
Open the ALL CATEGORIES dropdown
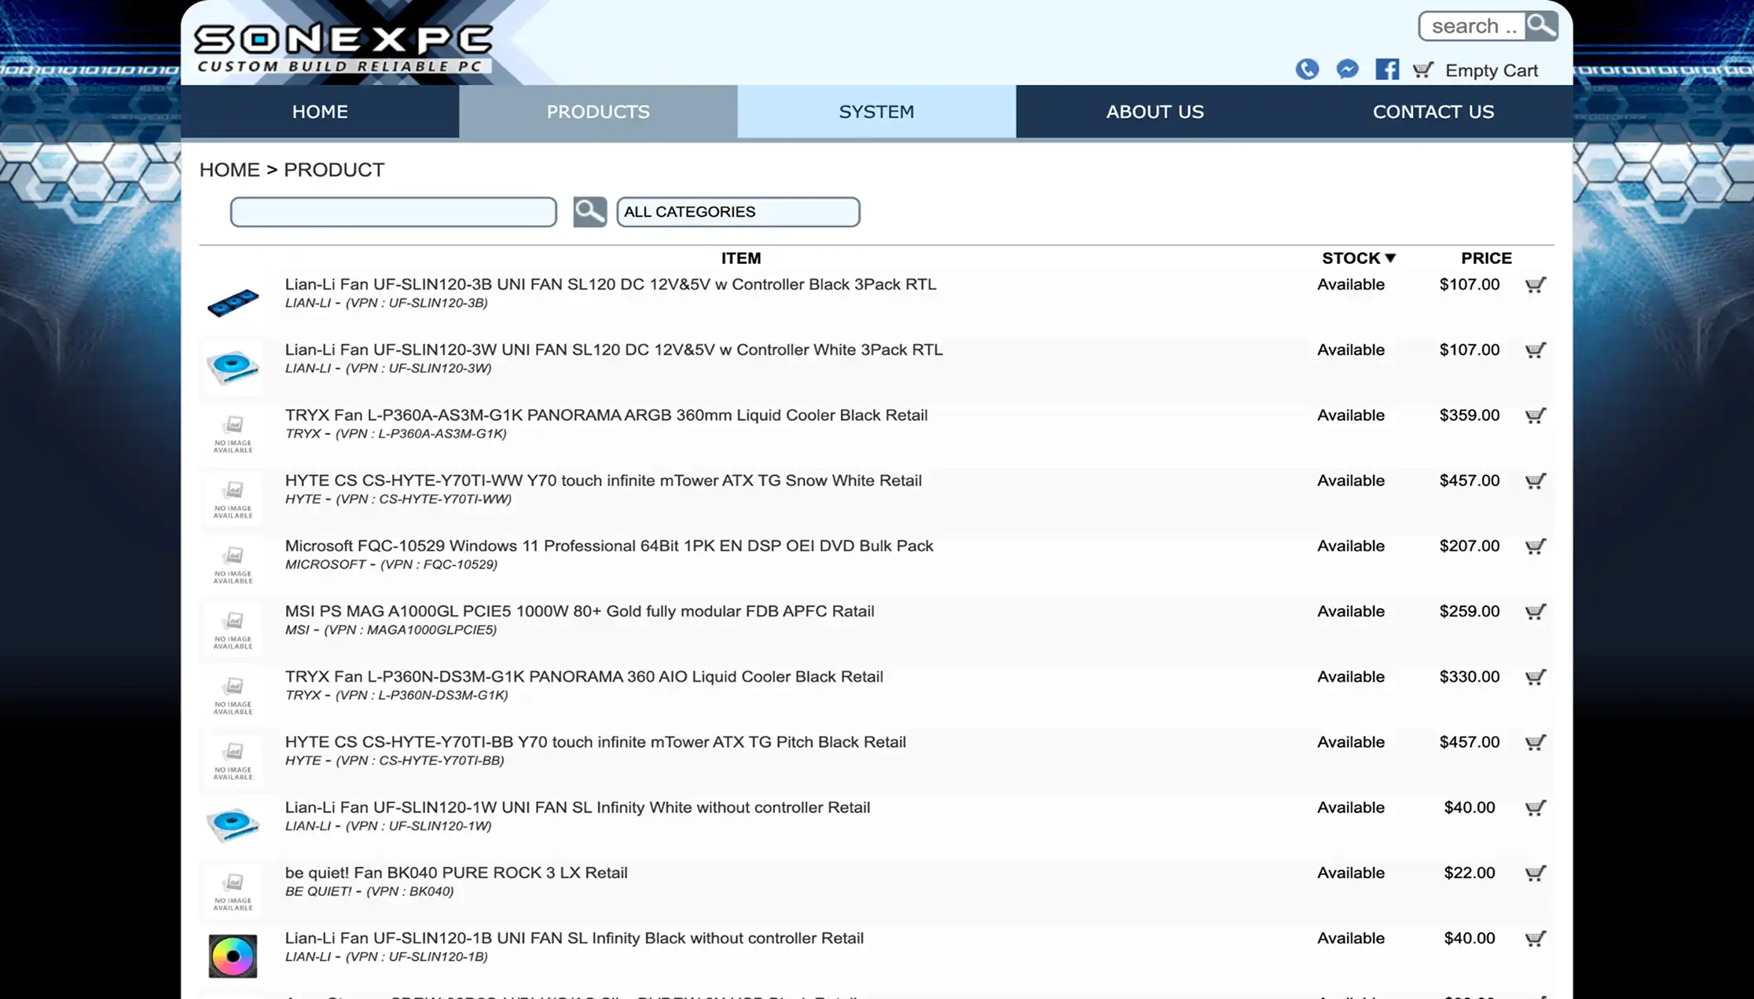(x=738, y=212)
